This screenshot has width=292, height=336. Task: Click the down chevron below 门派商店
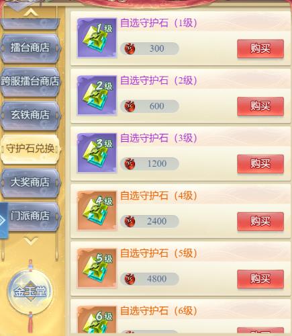point(31,241)
